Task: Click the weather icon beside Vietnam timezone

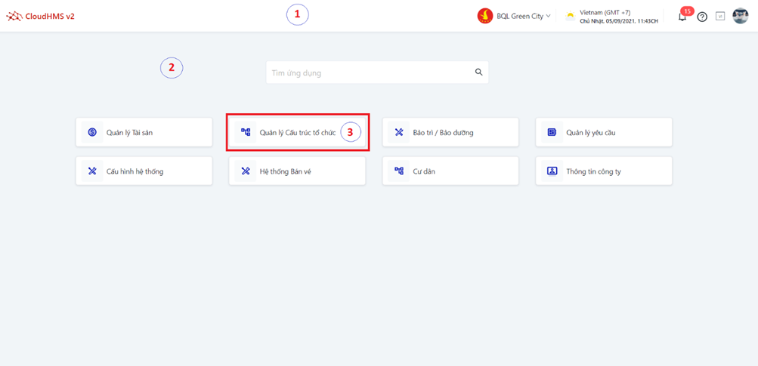Action: (x=571, y=16)
